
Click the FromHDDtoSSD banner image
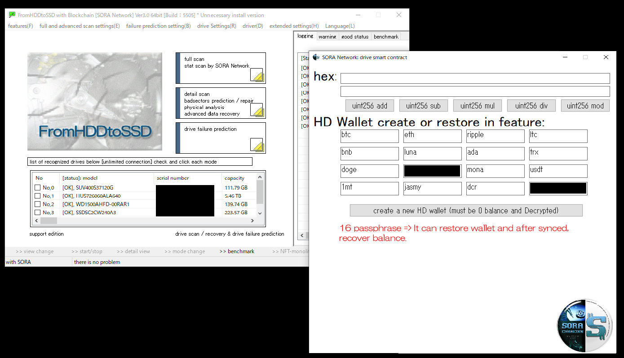coord(95,102)
